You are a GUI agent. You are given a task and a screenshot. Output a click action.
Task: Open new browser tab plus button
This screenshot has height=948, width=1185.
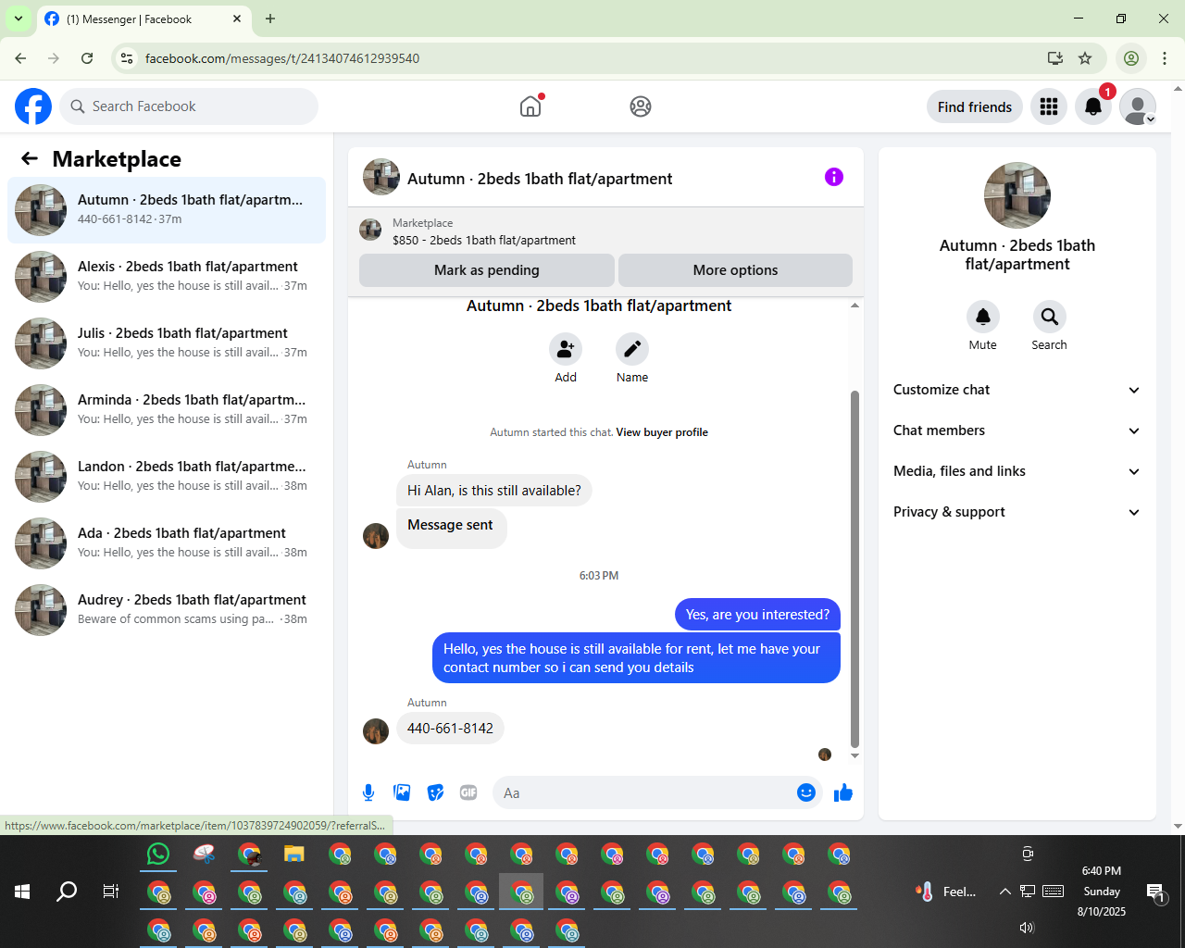[270, 19]
